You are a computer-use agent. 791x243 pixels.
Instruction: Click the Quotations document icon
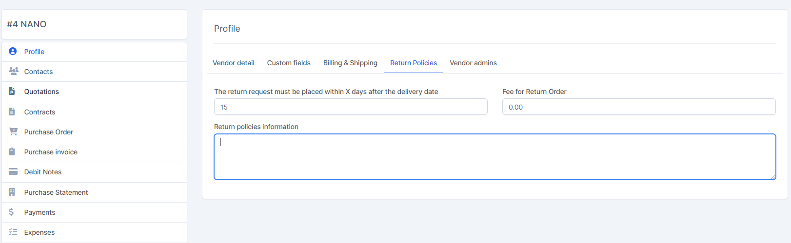tap(12, 91)
